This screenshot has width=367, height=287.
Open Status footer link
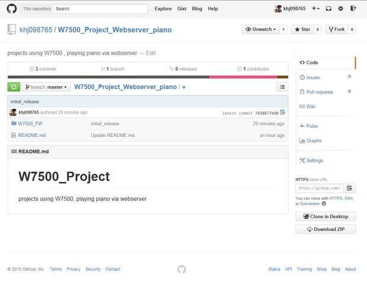click(274, 269)
